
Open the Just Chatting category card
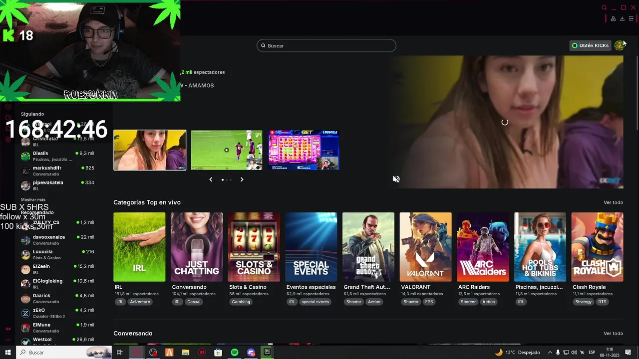pyautogui.click(x=197, y=247)
